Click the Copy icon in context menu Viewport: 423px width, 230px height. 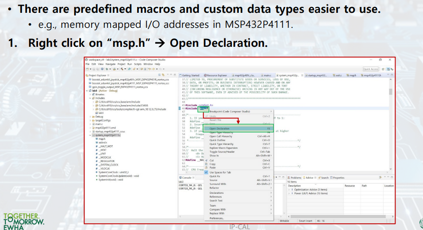click(x=206, y=164)
